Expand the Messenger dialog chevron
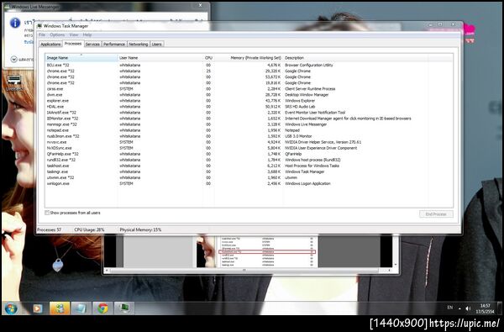This screenshot has width=504, height=332. tap(13, 59)
